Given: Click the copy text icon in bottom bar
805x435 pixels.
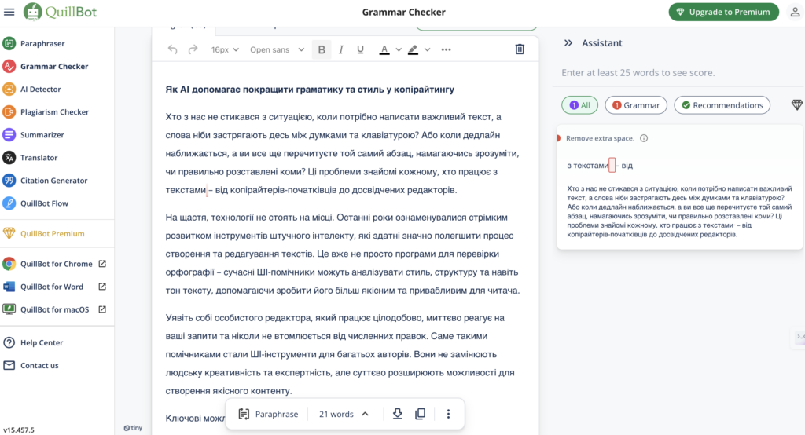Looking at the screenshot, I should (x=421, y=414).
